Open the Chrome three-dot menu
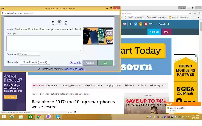 199,13
